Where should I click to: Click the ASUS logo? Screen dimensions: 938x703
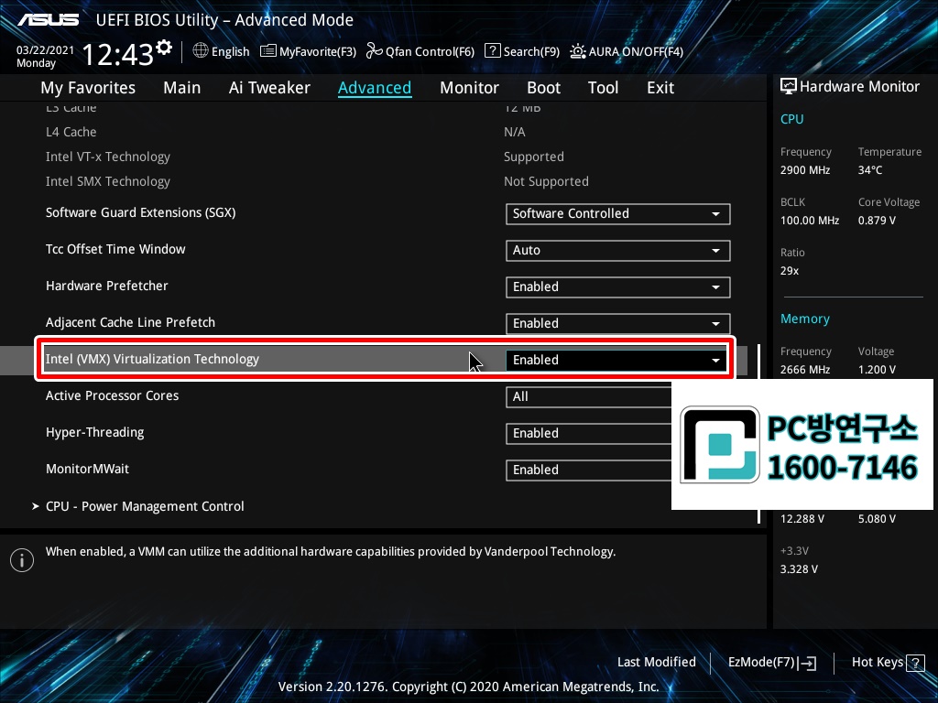click(x=48, y=20)
